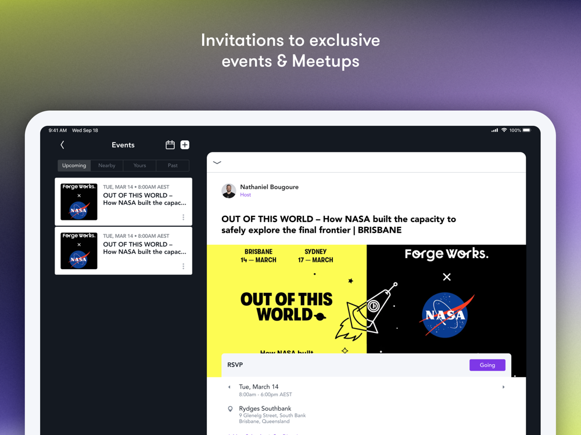Switch to the Nearby tab

pos(107,165)
